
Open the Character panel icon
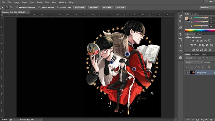click(181, 46)
